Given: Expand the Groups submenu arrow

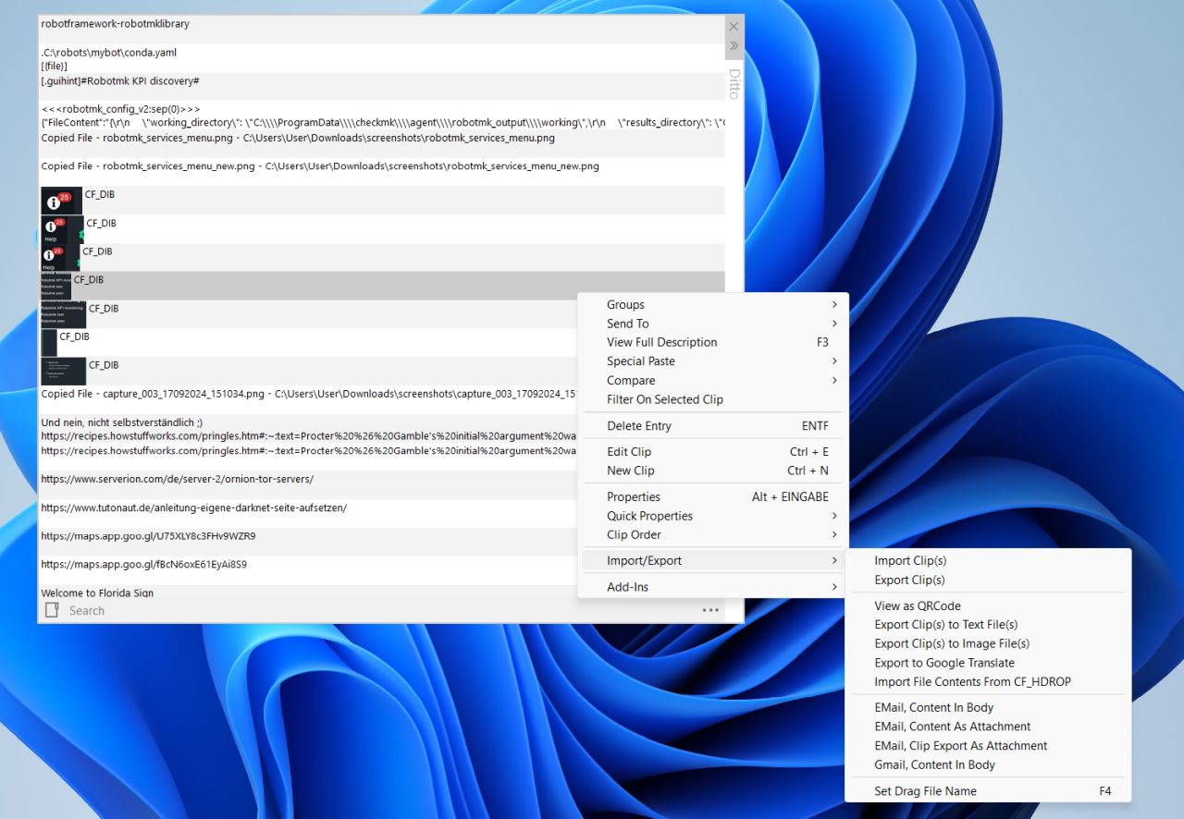Looking at the screenshot, I should coord(834,304).
